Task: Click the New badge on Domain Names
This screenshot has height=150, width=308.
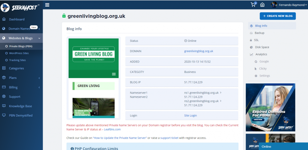Action: pyautogui.click(x=34, y=27)
